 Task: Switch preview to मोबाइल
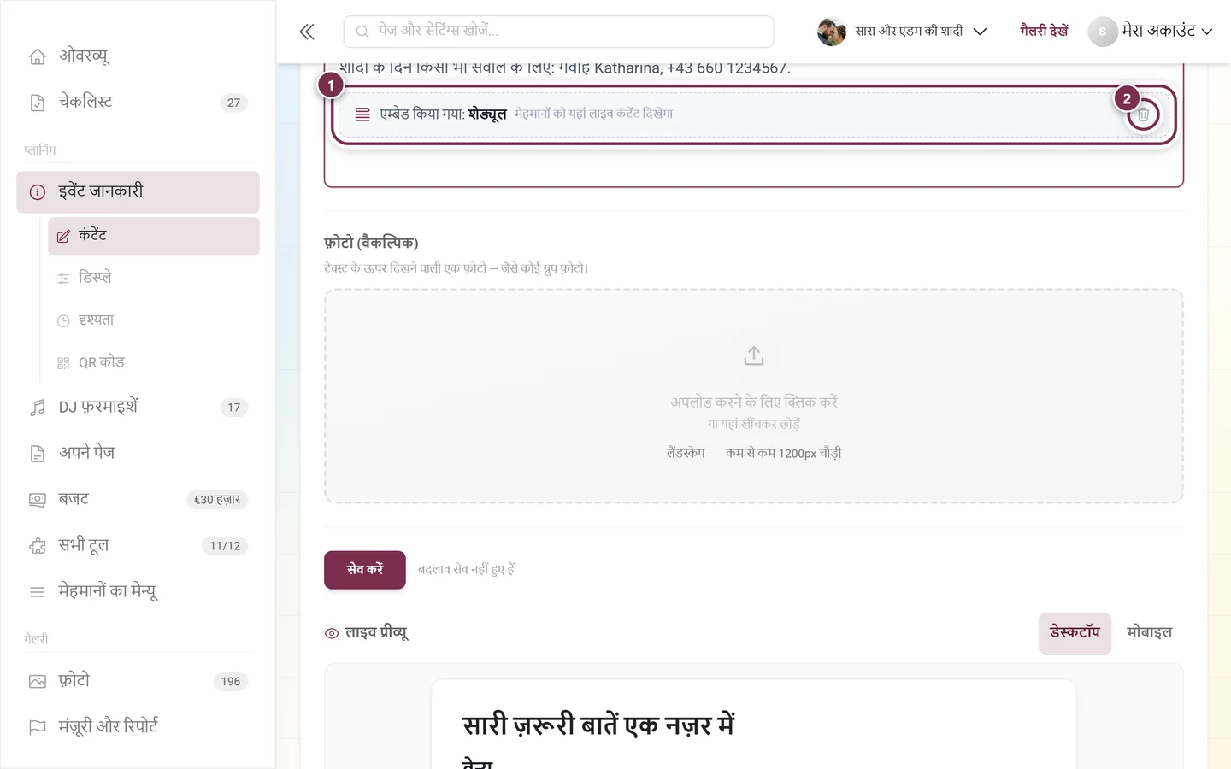click(1149, 633)
